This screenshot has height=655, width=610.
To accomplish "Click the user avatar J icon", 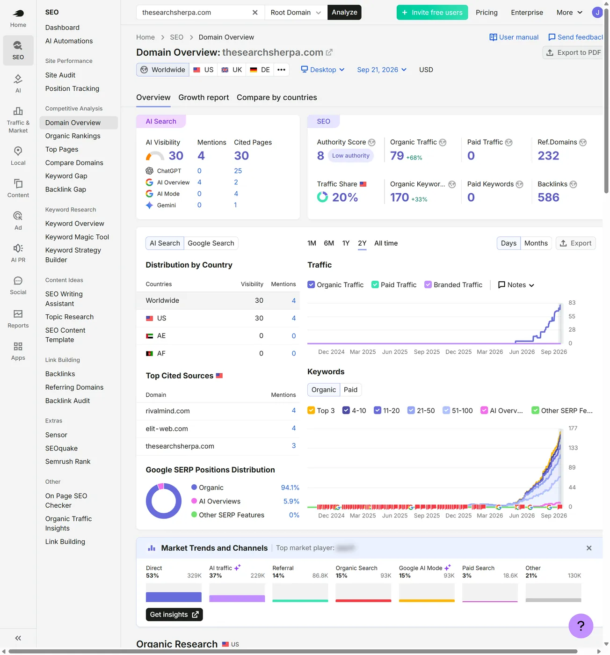I will pos(597,13).
